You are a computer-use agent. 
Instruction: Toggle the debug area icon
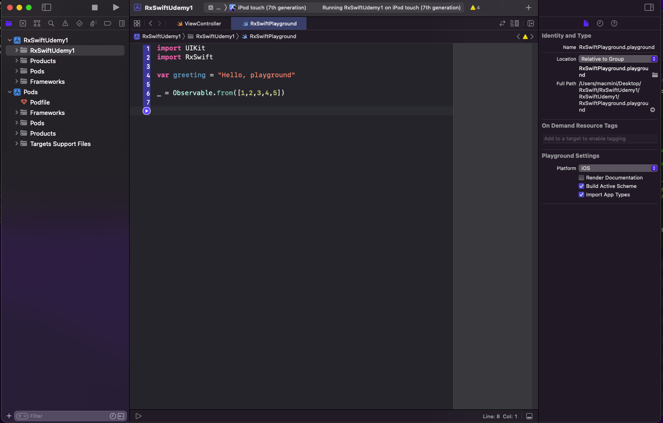tap(529, 416)
